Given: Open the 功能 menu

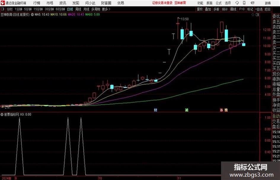Looking at the screenshot, I should point(200,3).
